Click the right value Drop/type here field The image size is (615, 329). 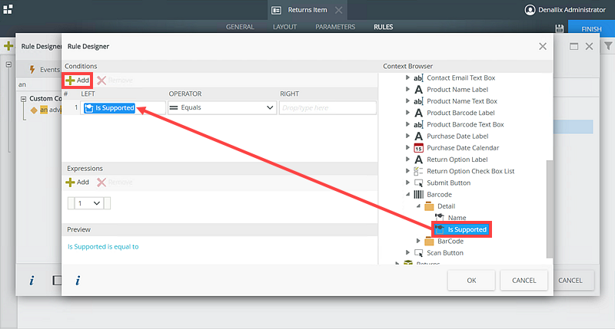point(327,107)
